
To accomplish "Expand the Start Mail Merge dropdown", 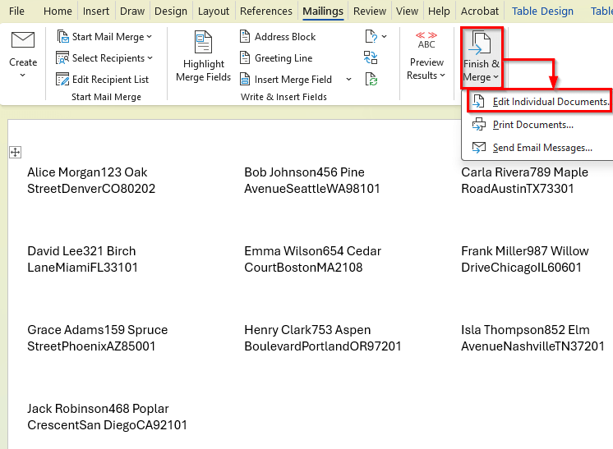I will point(105,37).
